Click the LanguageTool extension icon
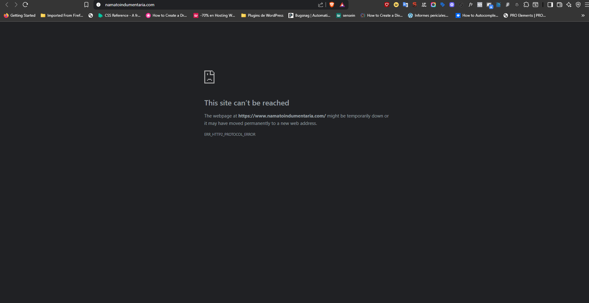 coord(424,5)
